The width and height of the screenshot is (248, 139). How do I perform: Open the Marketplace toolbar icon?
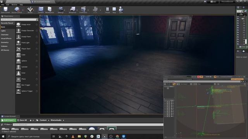pos(50,10)
